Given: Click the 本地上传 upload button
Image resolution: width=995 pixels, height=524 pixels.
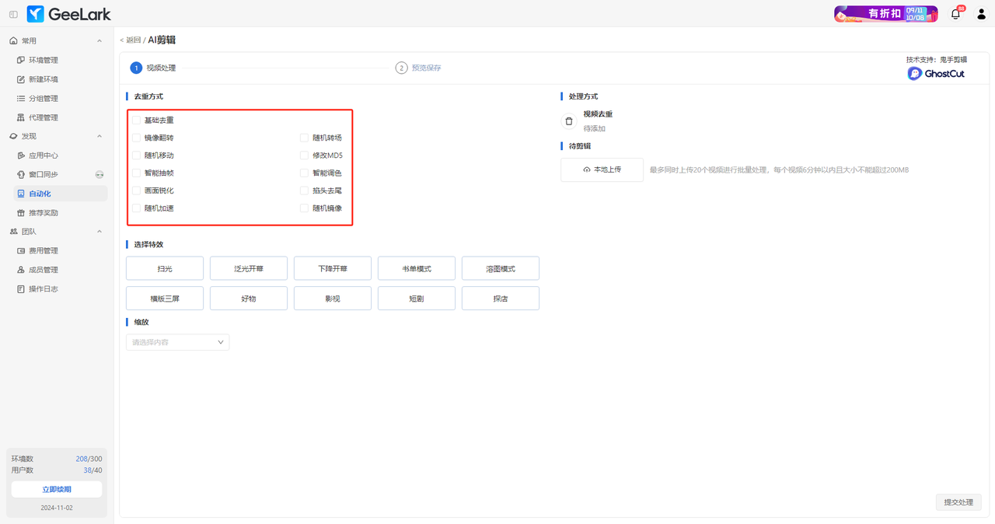Looking at the screenshot, I should coord(602,169).
